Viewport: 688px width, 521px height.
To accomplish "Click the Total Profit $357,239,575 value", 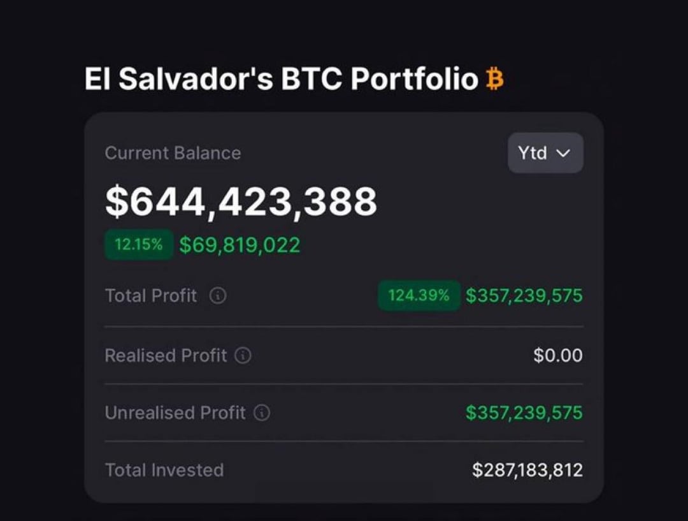I will click(x=524, y=296).
